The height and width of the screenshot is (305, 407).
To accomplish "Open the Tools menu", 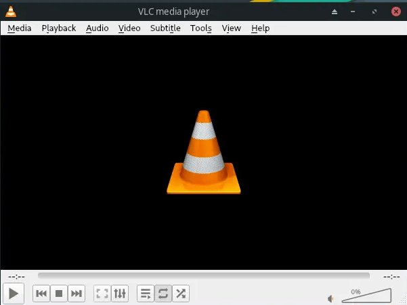I will click(201, 28).
